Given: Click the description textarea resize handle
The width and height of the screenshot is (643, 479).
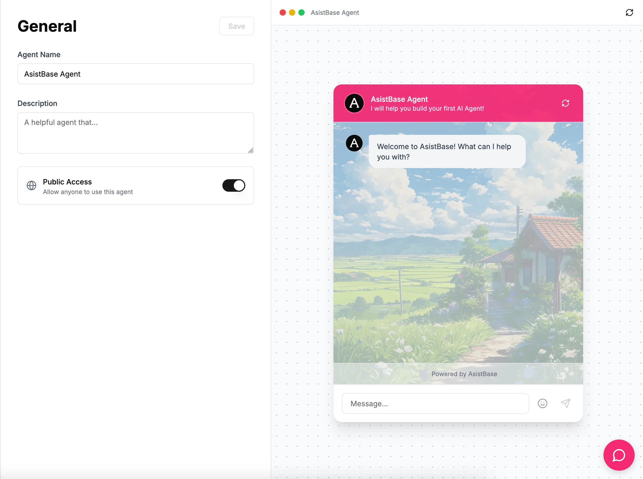Looking at the screenshot, I should pyautogui.click(x=251, y=151).
